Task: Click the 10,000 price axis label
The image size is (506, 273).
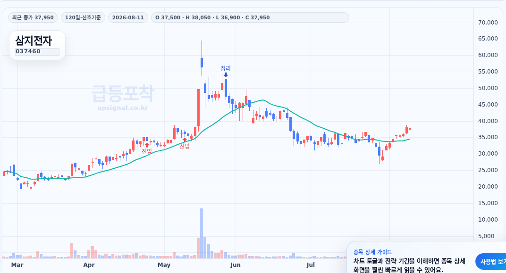Action: coord(488,220)
